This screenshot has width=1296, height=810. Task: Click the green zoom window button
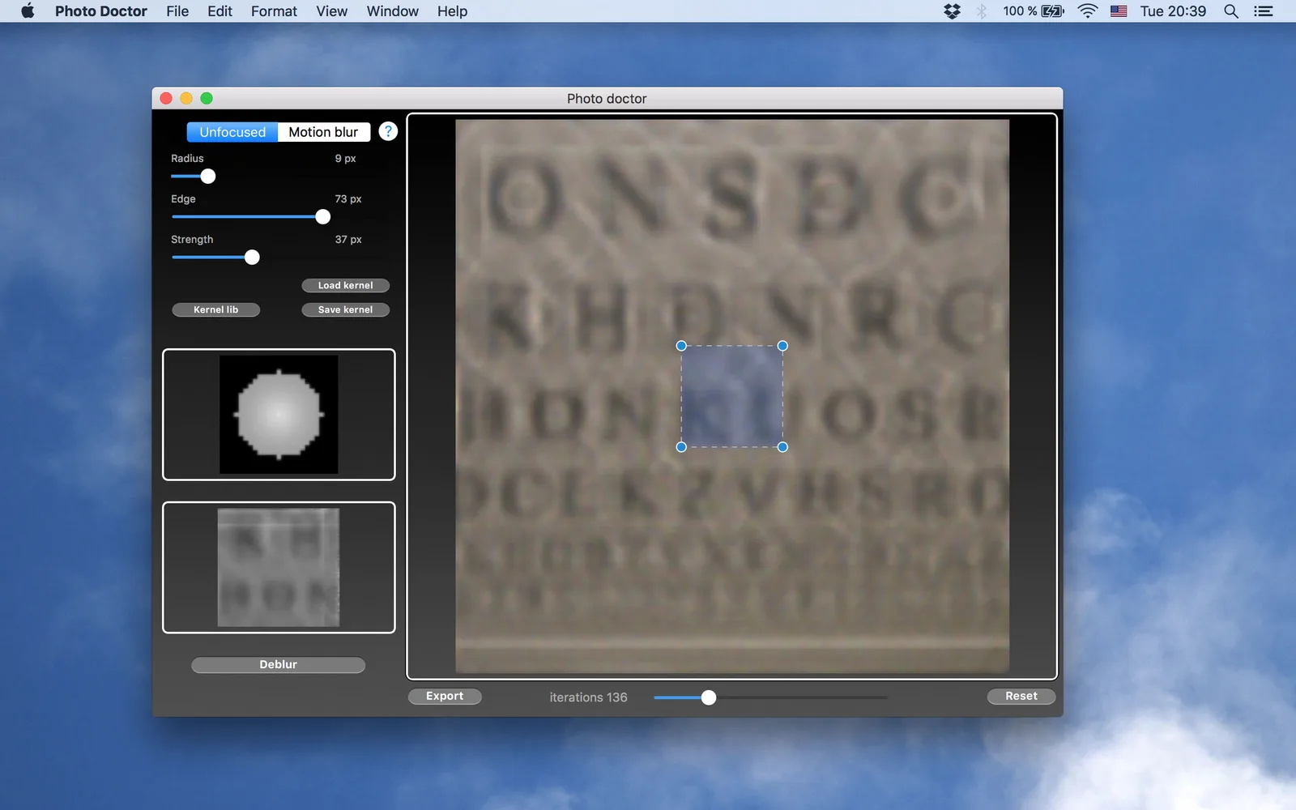pos(207,98)
